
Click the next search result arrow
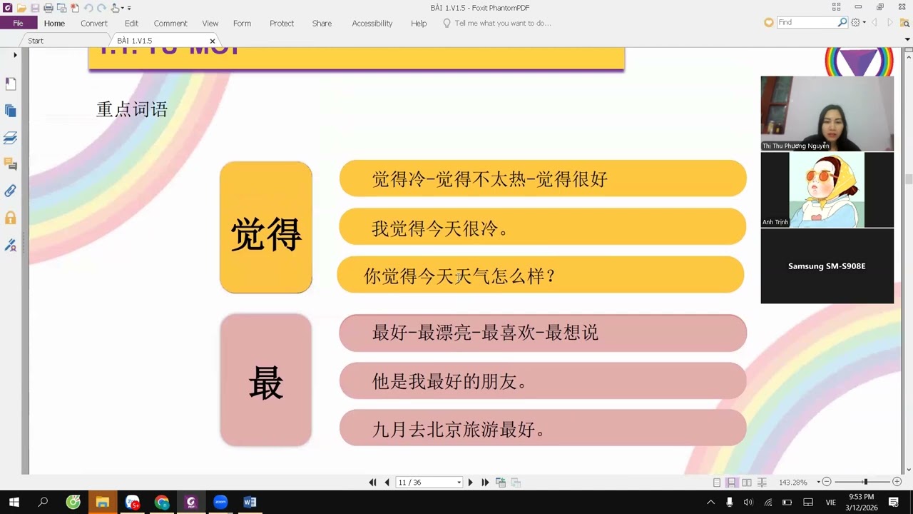890,22
